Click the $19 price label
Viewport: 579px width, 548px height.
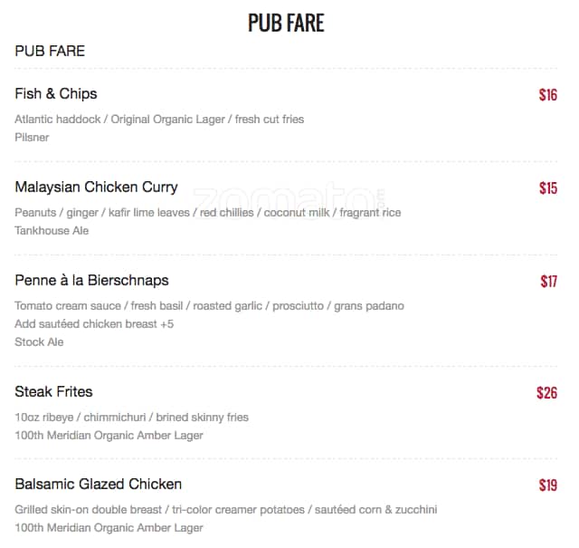point(547,486)
